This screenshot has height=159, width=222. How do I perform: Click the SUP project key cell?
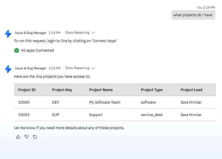tap(56, 115)
